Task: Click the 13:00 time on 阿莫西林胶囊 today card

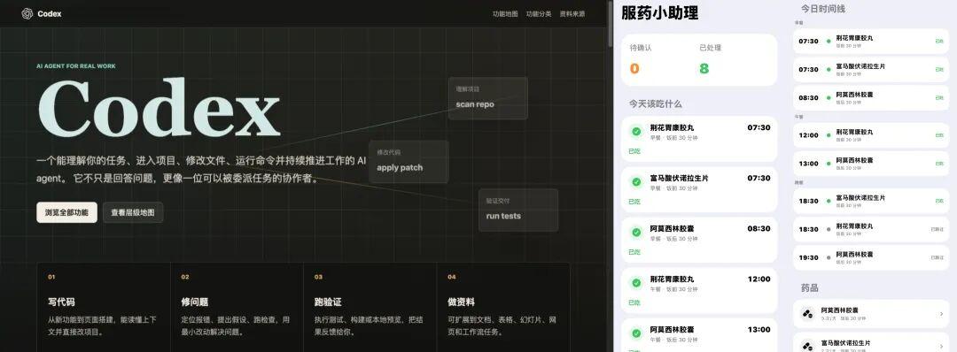Action: (x=759, y=330)
